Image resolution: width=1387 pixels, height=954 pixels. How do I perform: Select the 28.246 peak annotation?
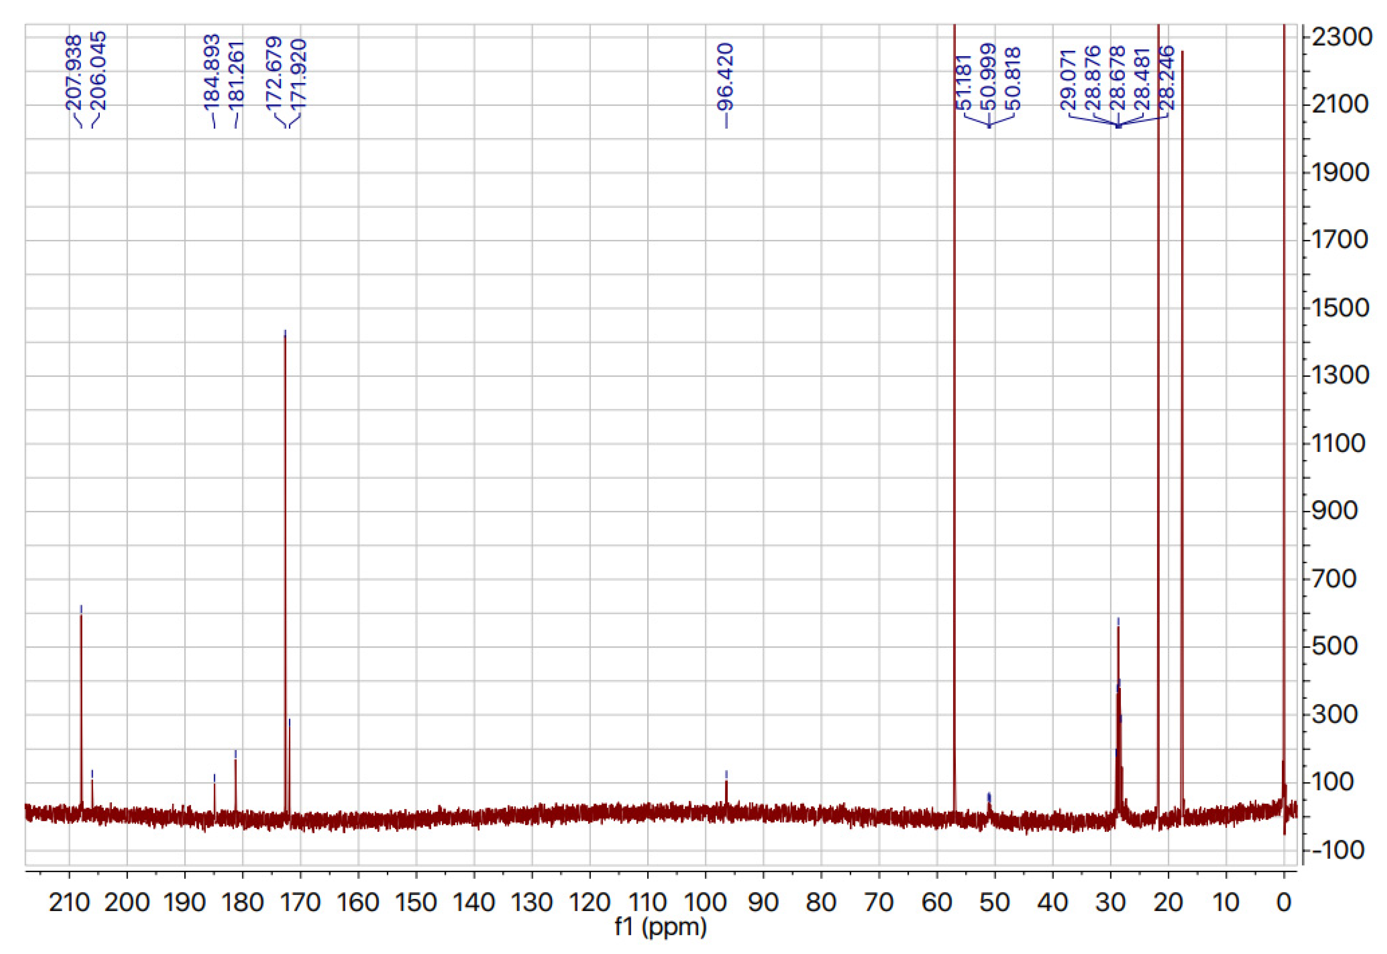click(x=1166, y=78)
